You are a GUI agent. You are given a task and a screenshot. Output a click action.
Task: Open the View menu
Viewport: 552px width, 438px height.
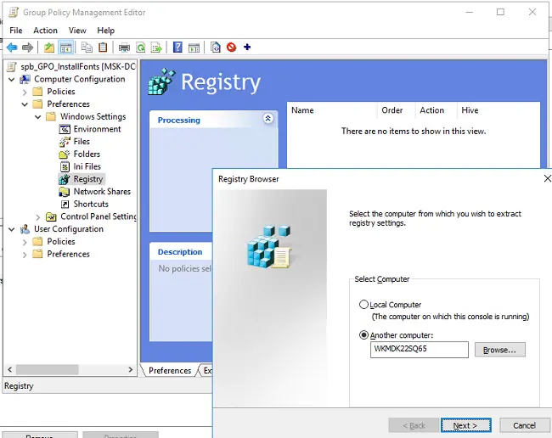[77, 31]
